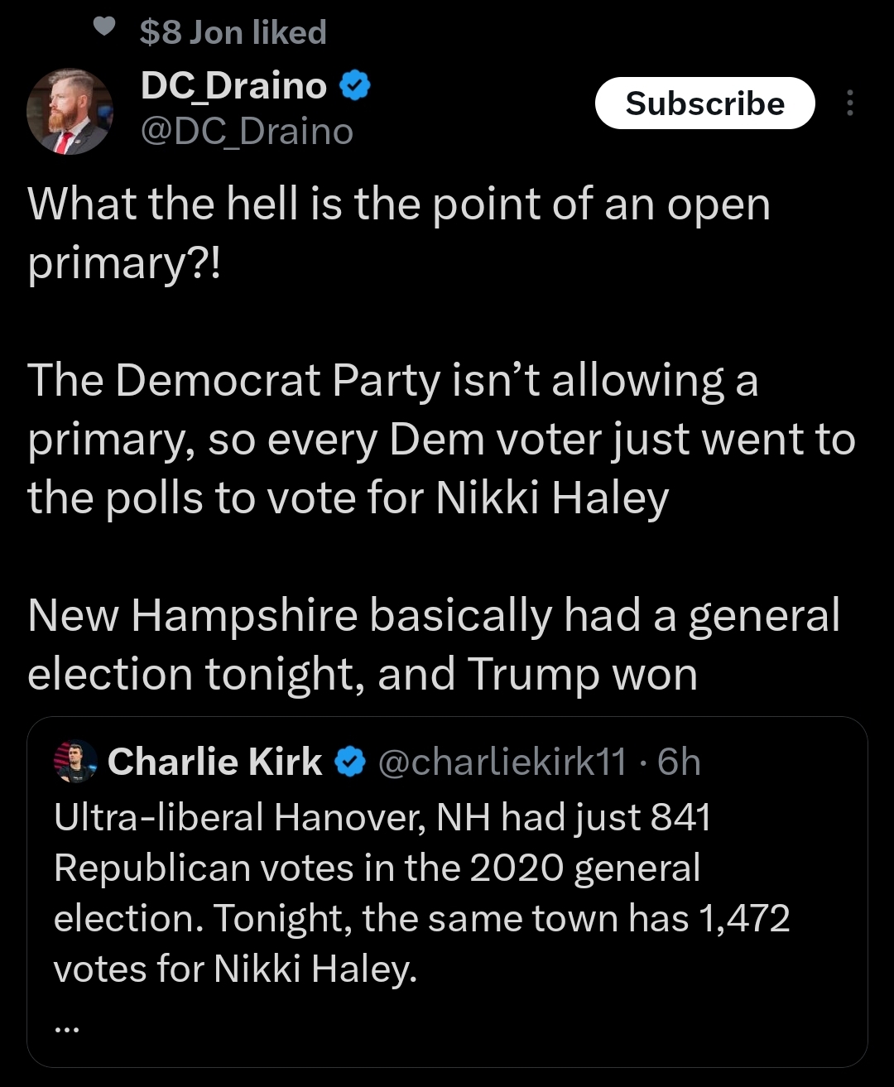Open Charlie Kirk's small avatar

click(75, 762)
